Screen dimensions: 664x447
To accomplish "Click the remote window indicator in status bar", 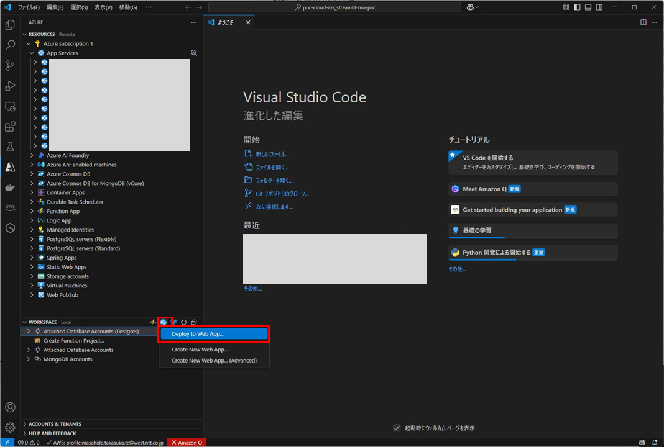I will coord(7,443).
